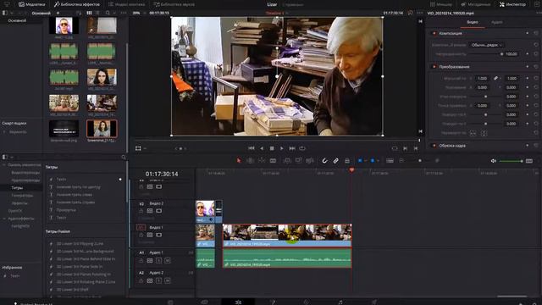Switch Inspector to Аудио tab
Viewport: 542px width, 305px height.
pyautogui.click(x=497, y=22)
